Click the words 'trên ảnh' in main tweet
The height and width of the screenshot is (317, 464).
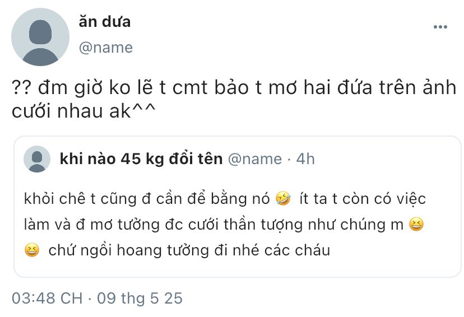coord(417,87)
